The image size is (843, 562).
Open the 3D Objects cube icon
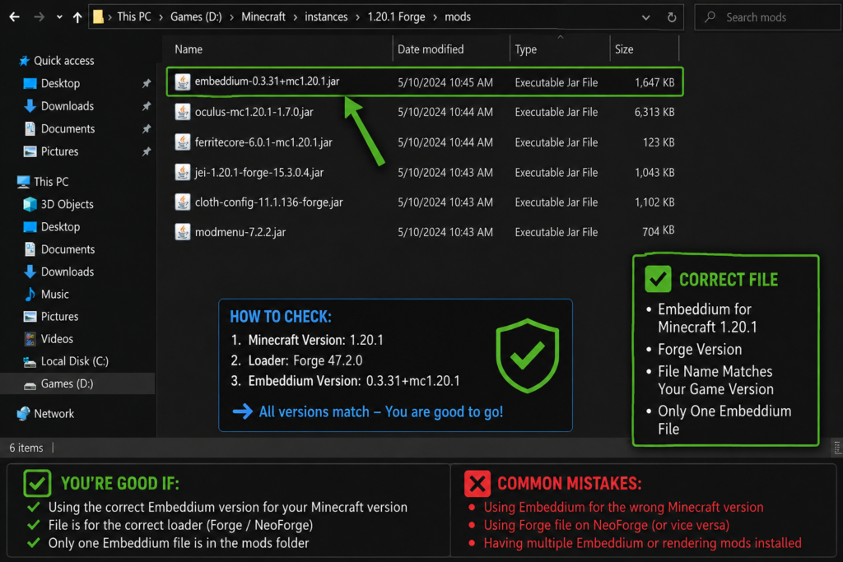30,204
